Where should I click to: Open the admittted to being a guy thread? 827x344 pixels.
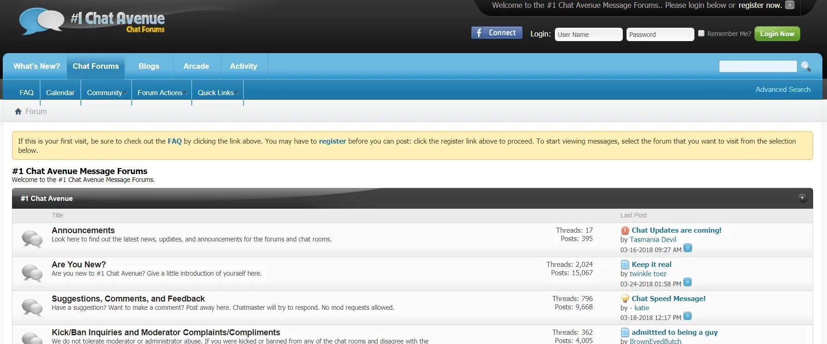675,332
